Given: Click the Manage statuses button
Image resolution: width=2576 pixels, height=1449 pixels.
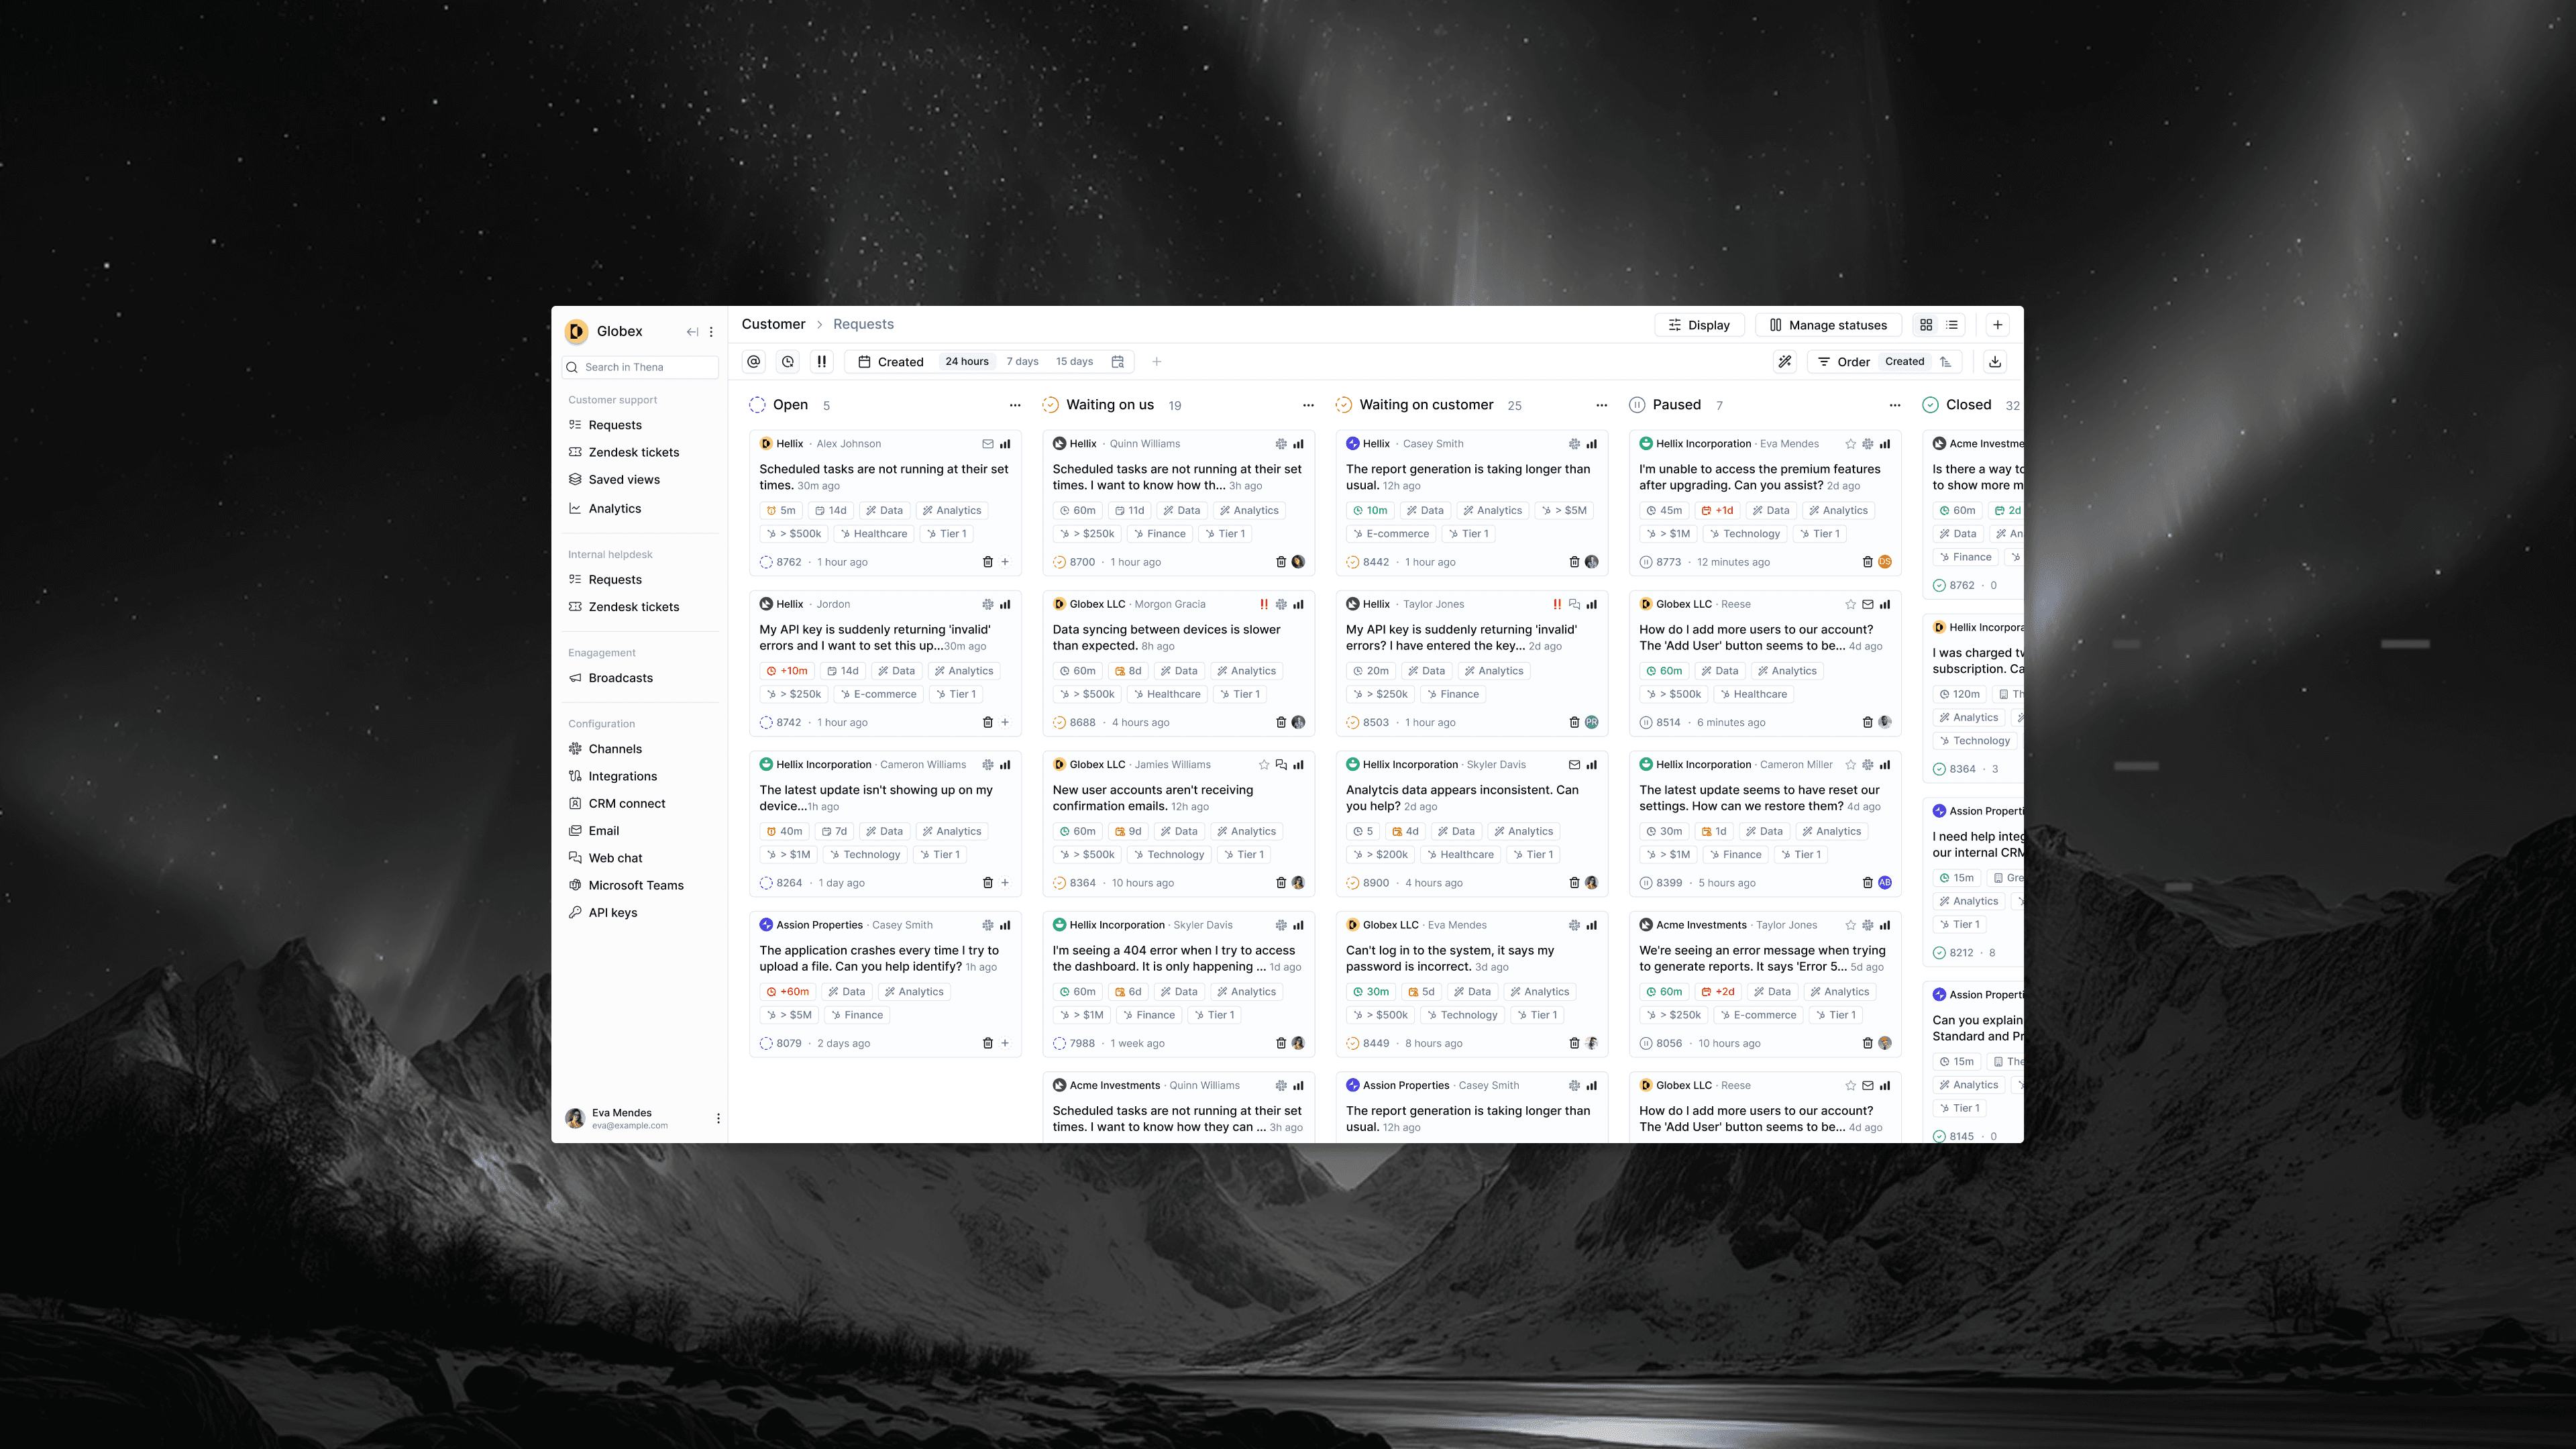Looking at the screenshot, I should tap(1828, 325).
